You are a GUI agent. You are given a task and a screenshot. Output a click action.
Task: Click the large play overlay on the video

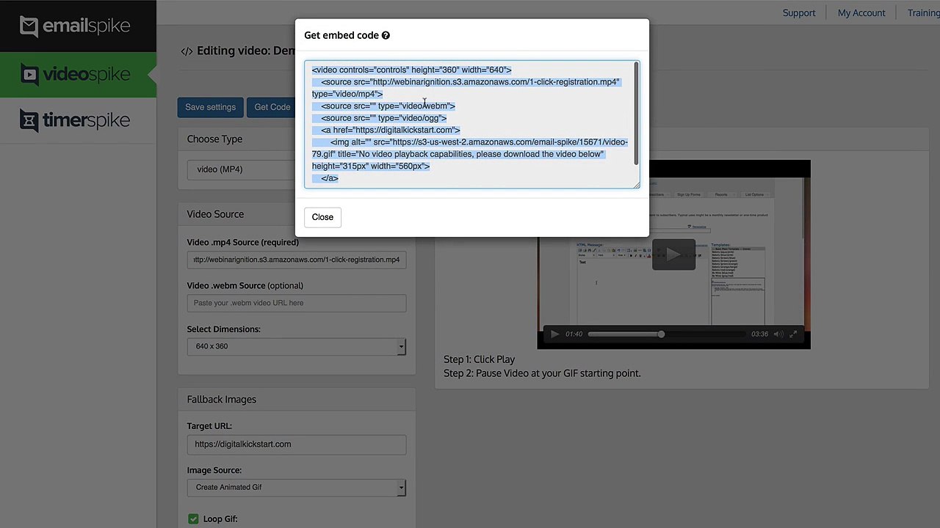pyautogui.click(x=673, y=254)
